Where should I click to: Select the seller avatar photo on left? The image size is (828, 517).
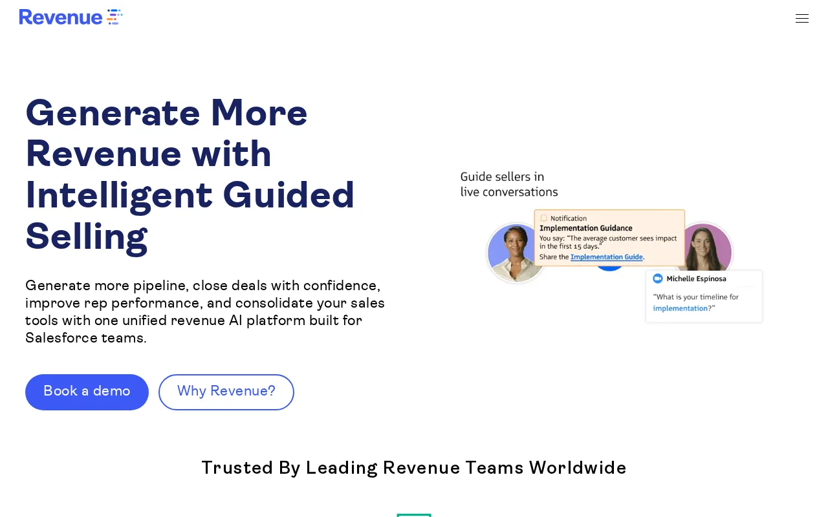(x=516, y=253)
